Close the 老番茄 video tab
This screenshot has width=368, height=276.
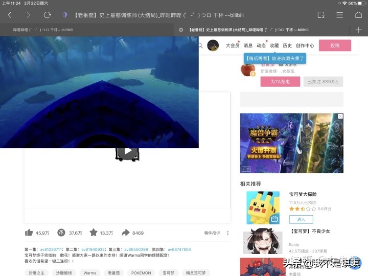click(x=181, y=30)
